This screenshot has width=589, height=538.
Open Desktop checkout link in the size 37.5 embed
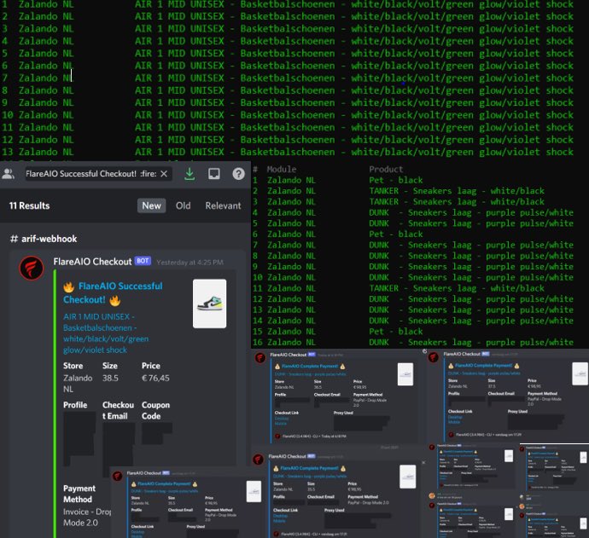(455, 417)
